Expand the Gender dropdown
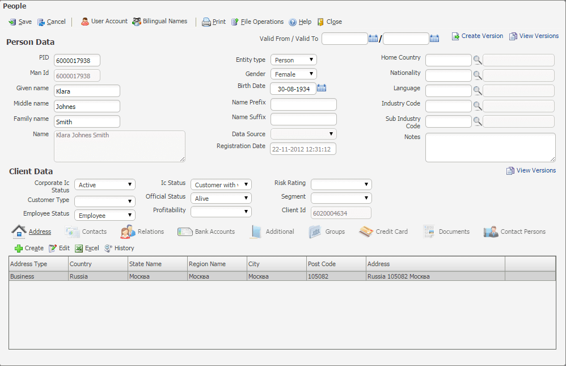Viewport: 566px width, 366px height. point(294,74)
